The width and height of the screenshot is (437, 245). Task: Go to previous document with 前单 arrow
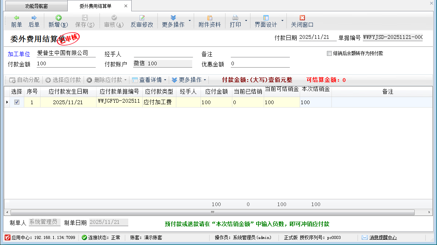tap(16, 18)
